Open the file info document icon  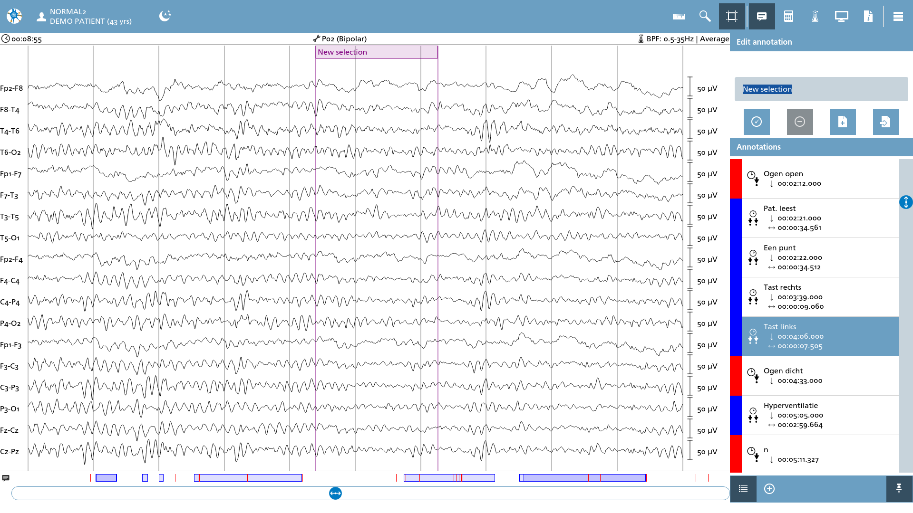(868, 17)
